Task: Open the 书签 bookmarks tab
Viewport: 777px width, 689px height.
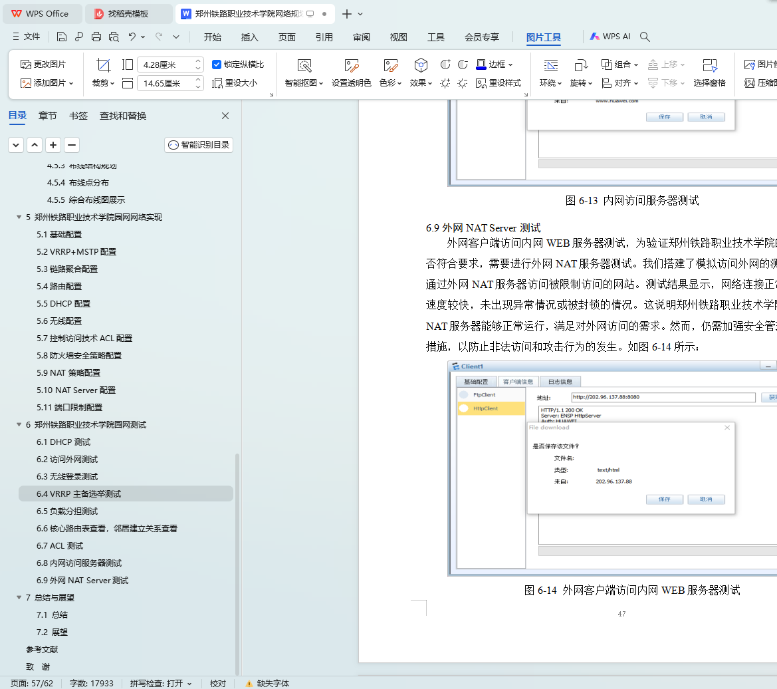Action: 78,116
